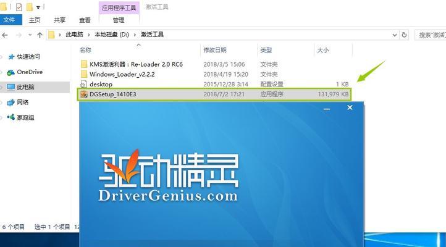446x247 pixels.
Task: Sort by the 修改日期 column header
Action: 215,50
